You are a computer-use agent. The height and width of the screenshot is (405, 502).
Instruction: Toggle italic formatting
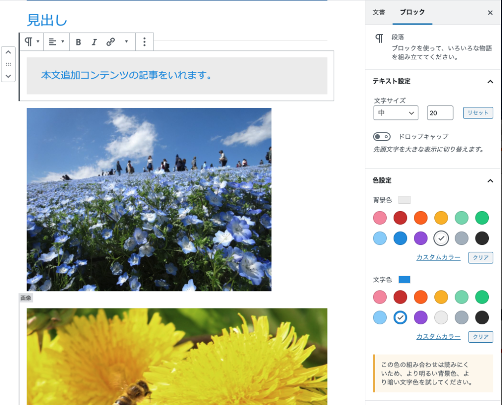[94, 42]
